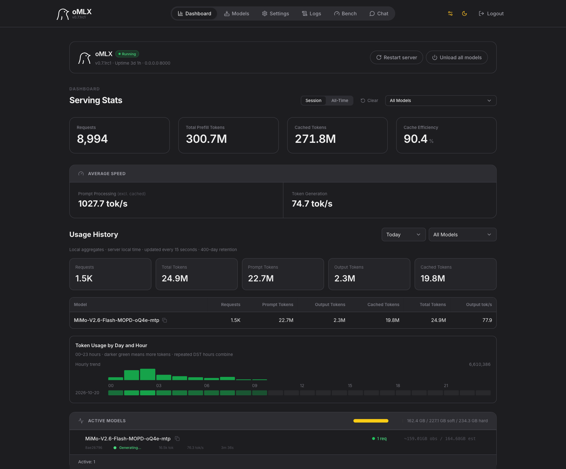
Task: Click the oMLX penguin logo in header
Action: pyautogui.click(x=63, y=14)
